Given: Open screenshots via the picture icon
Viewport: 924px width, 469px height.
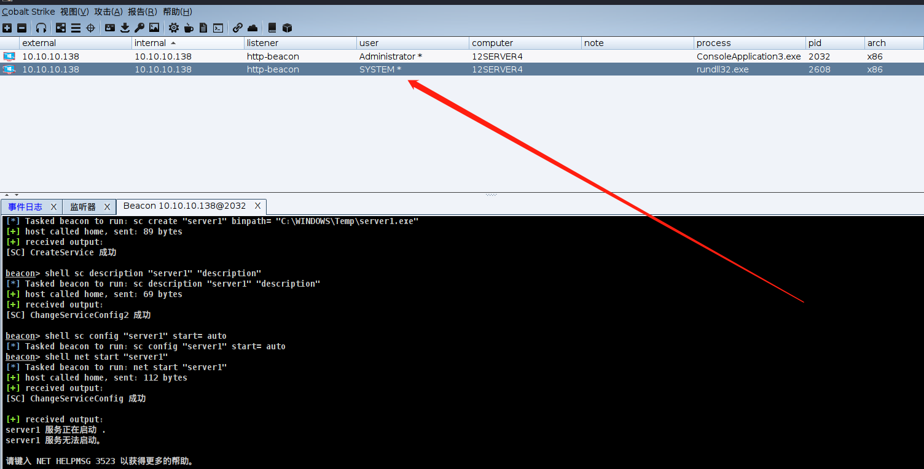Looking at the screenshot, I should click(154, 28).
